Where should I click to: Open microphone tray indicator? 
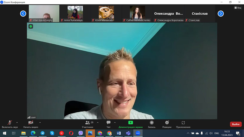[x=202, y=133]
